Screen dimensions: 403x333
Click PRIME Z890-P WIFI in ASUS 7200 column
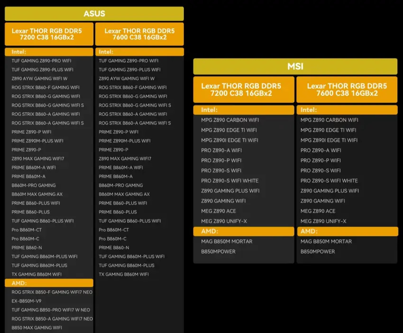point(31,132)
